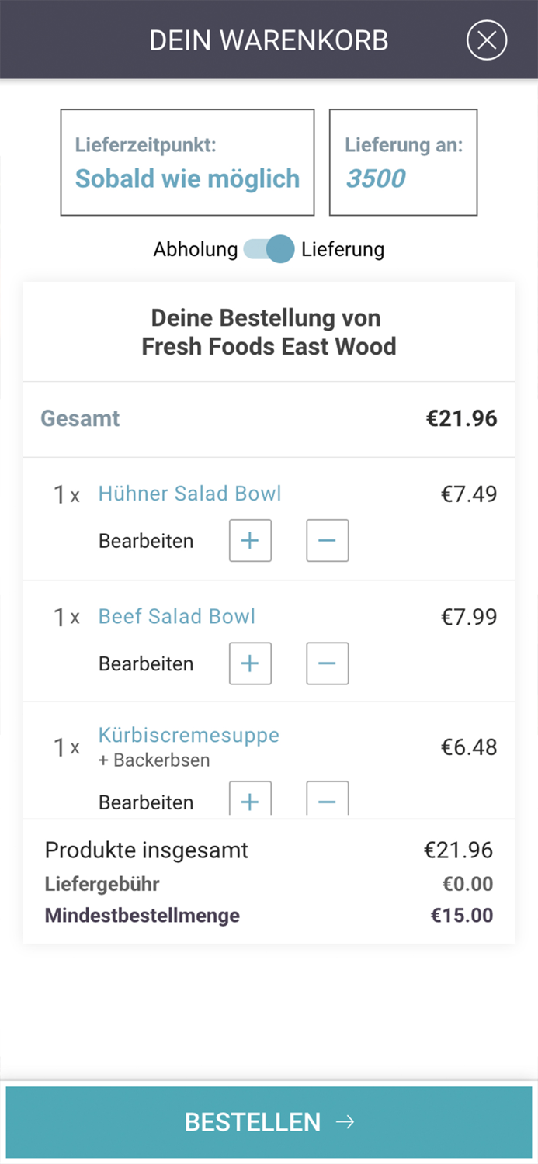Edit the Beef Salad Bowl via Bearbeiten

(145, 663)
